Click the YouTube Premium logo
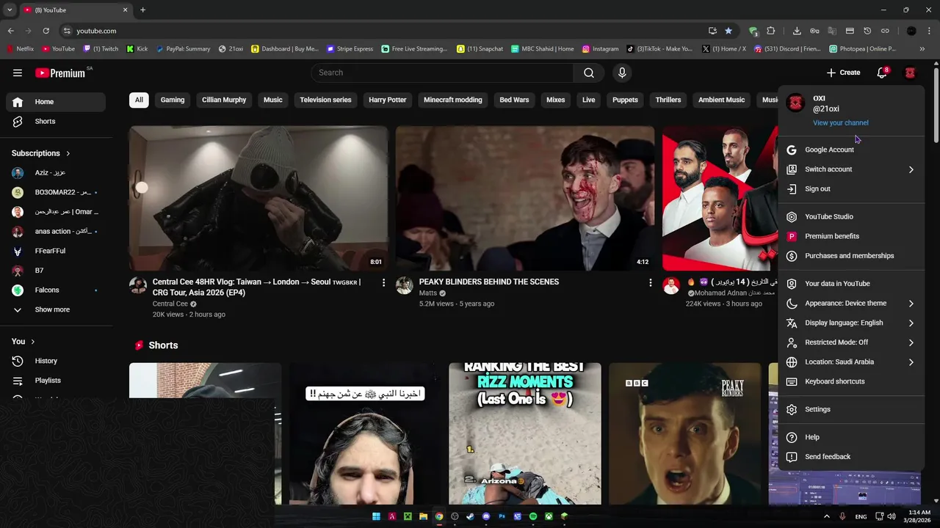The image size is (940, 528). click(x=60, y=73)
